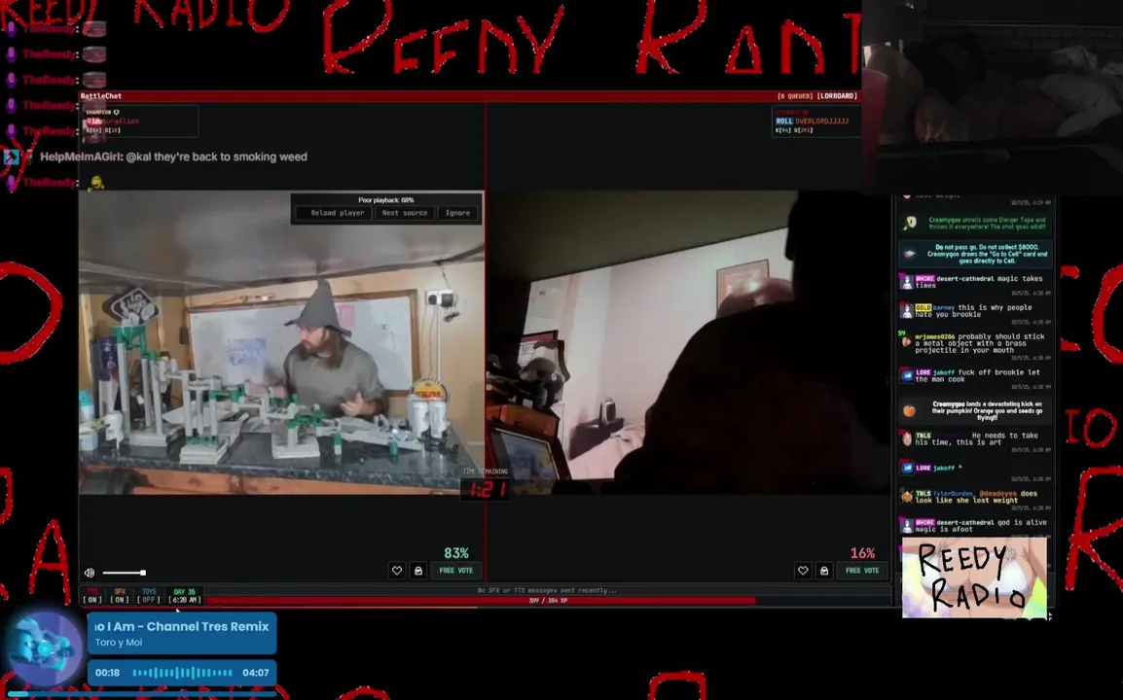Click lock icon beside left FREE VOTE
Image resolution: width=1123 pixels, height=700 pixels.
coord(418,571)
